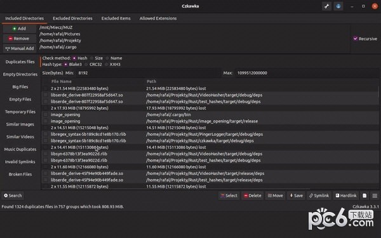Image resolution: width=381 pixels, height=238 pixels.
Task: Click the Save button
Action: click(x=296, y=195)
